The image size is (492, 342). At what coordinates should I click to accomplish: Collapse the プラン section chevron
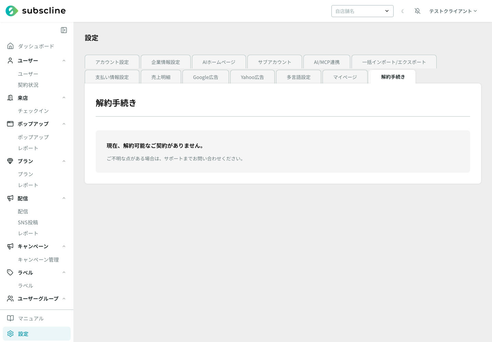click(64, 161)
